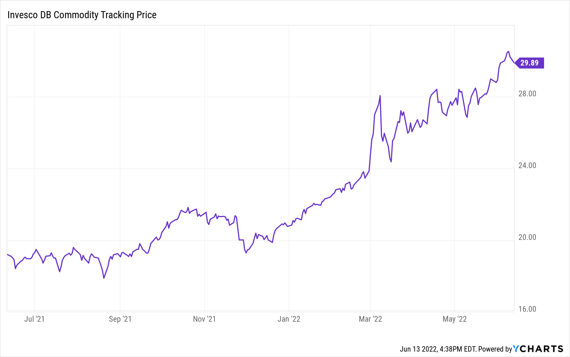The width and height of the screenshot is (570, 357).
Task: Click the 16.00 y-axis label
Action: pyautogui.click(x=527, y=309)
